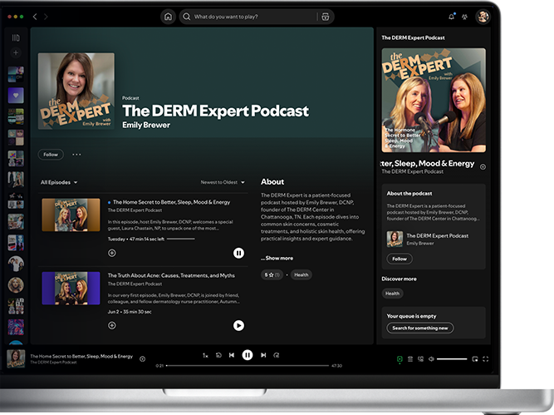Change playback speed 1x

click(x=205, y=355)
